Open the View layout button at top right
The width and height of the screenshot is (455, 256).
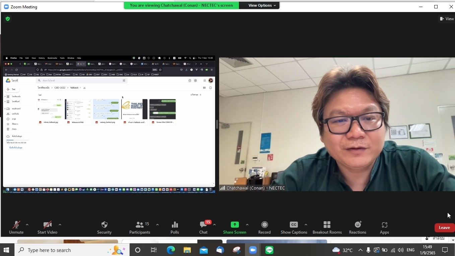click(x=447, y=19)
